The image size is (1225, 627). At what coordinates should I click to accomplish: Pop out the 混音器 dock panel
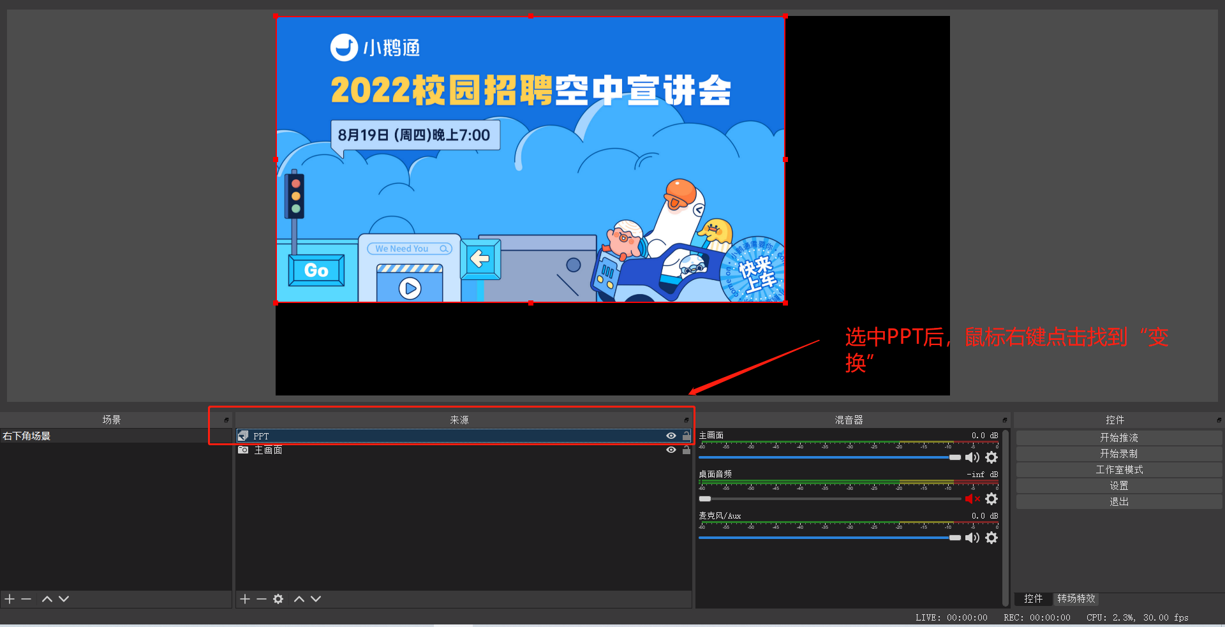[1005, 420]
